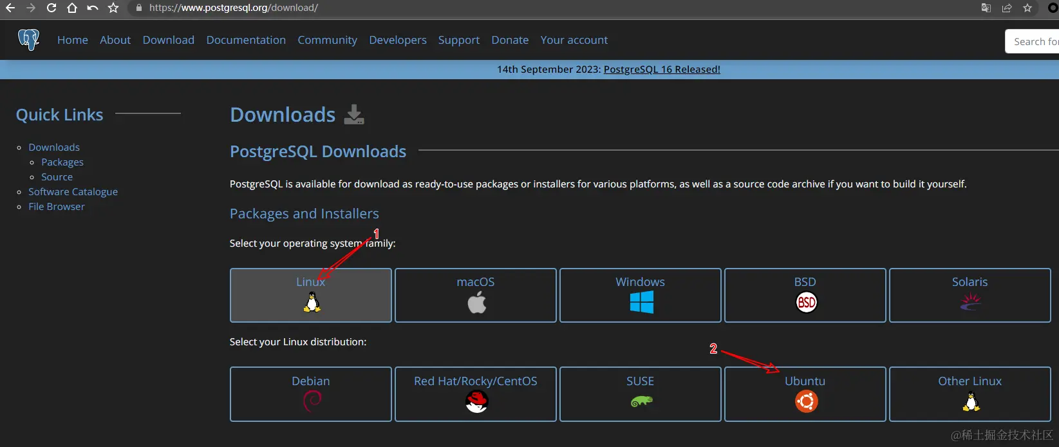
Task: Click Source in Quick Links
Action: (x=57, y=177)
